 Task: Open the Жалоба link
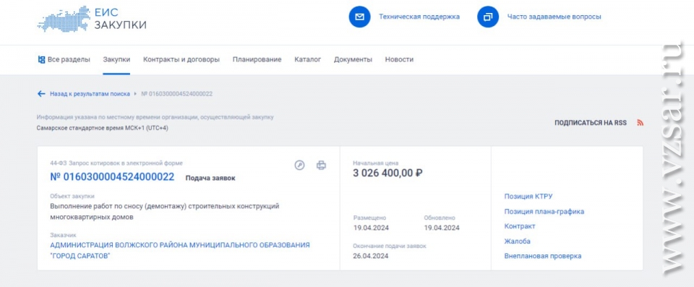coord(518,241)
